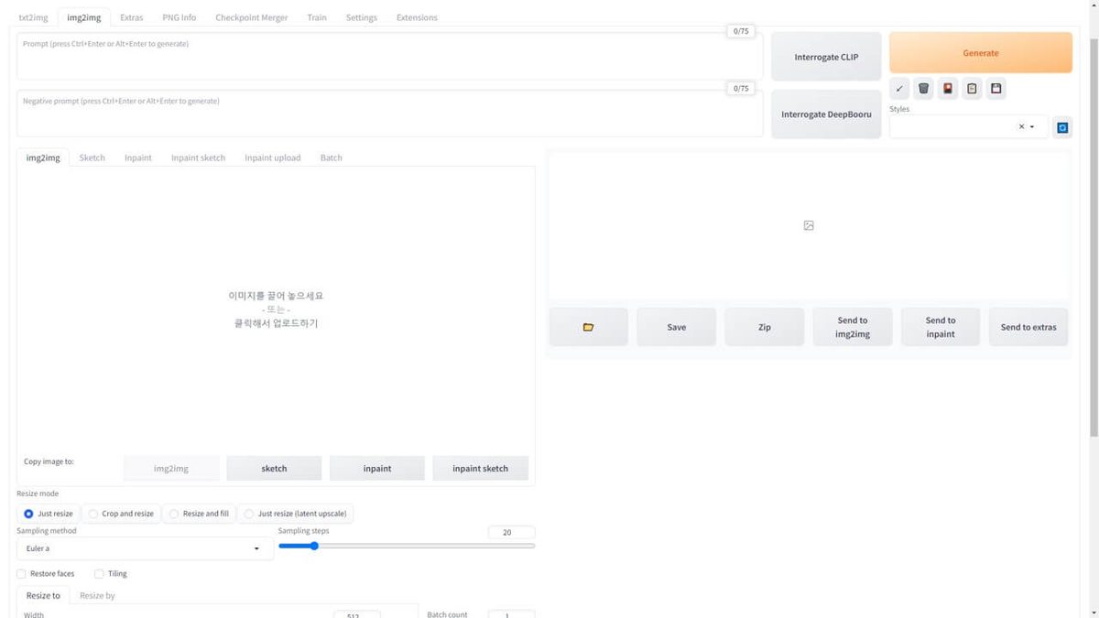Click the Sampling steps slider handle
1099x618 pixels.
(x=313, y=546)
